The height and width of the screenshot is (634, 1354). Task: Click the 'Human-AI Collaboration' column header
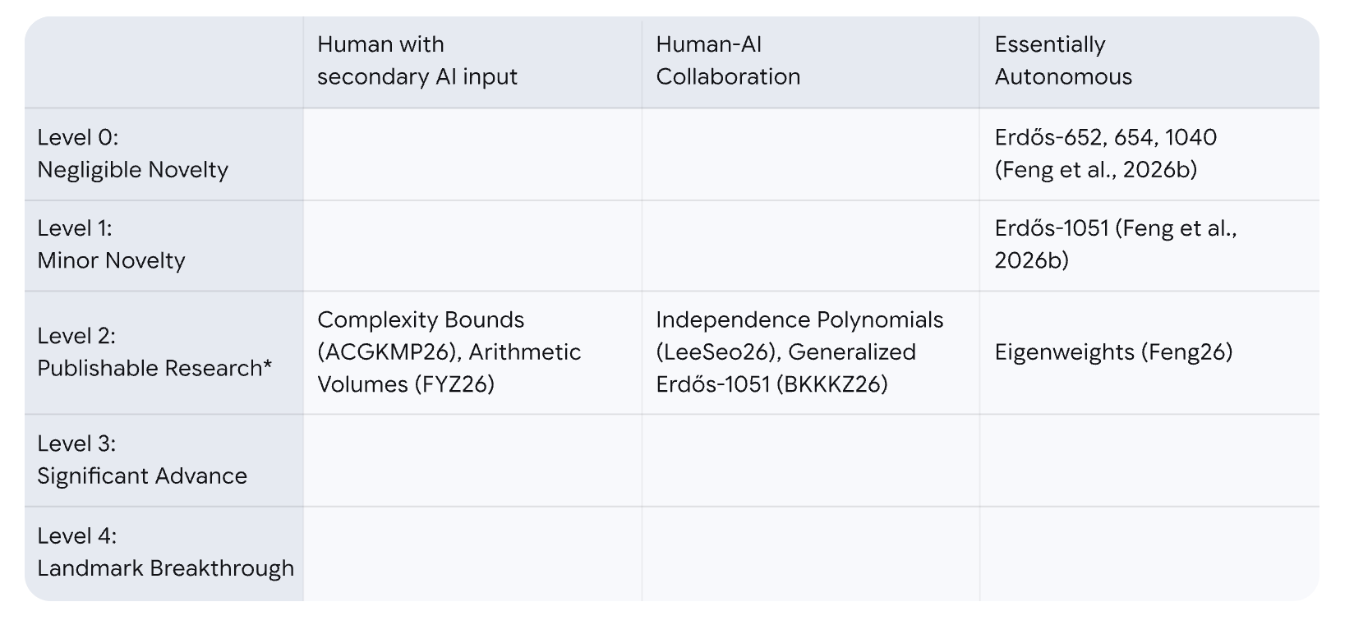(x=727, y=61)
